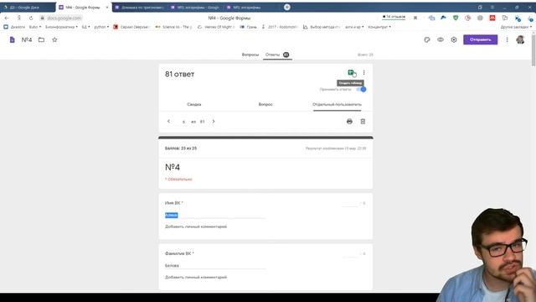536x302 pixels.
Task: Open new browser tab plus button
Action: pyautogui.click(x=287, y=7)
